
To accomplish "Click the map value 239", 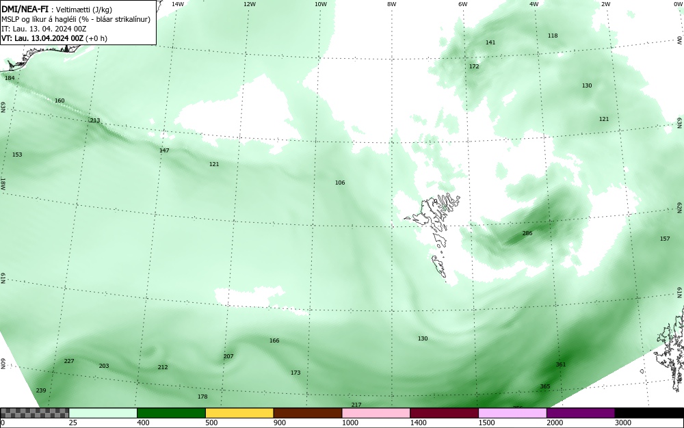I will pyautogui.click(x=41, y=390).
